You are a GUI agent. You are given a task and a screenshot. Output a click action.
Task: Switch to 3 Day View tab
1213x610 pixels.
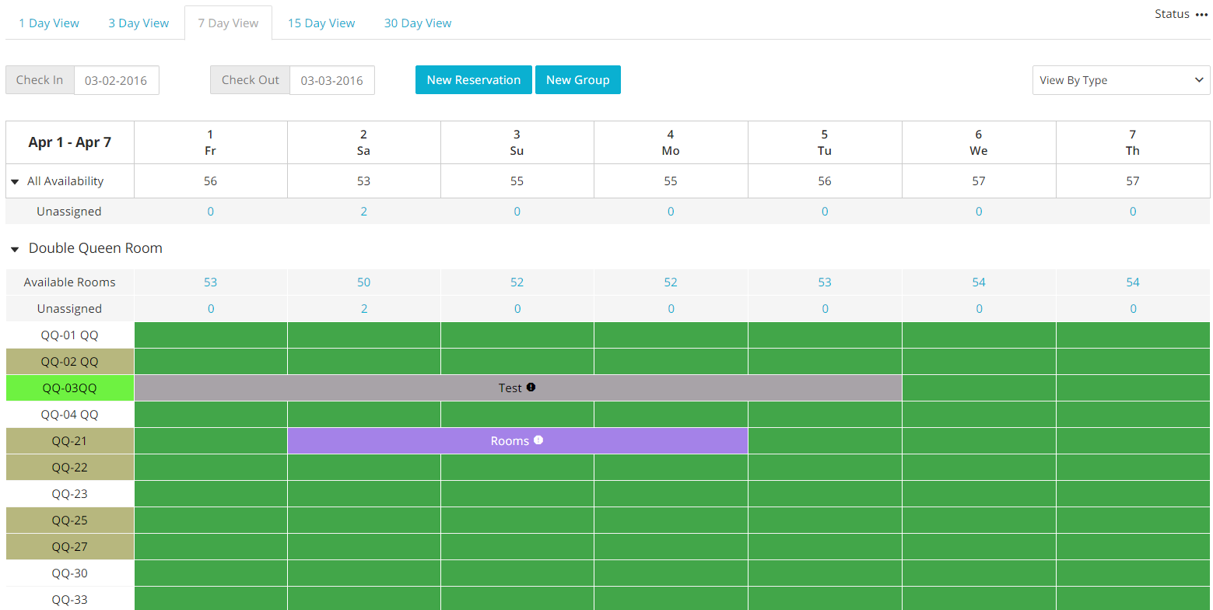(138, 23)
